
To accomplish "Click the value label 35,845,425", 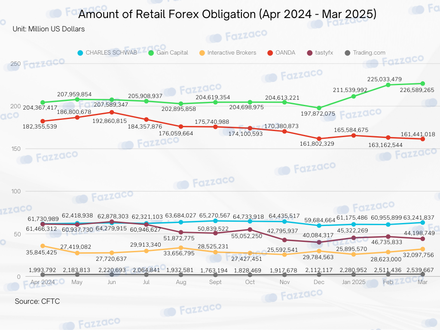I will coord(42,253).
